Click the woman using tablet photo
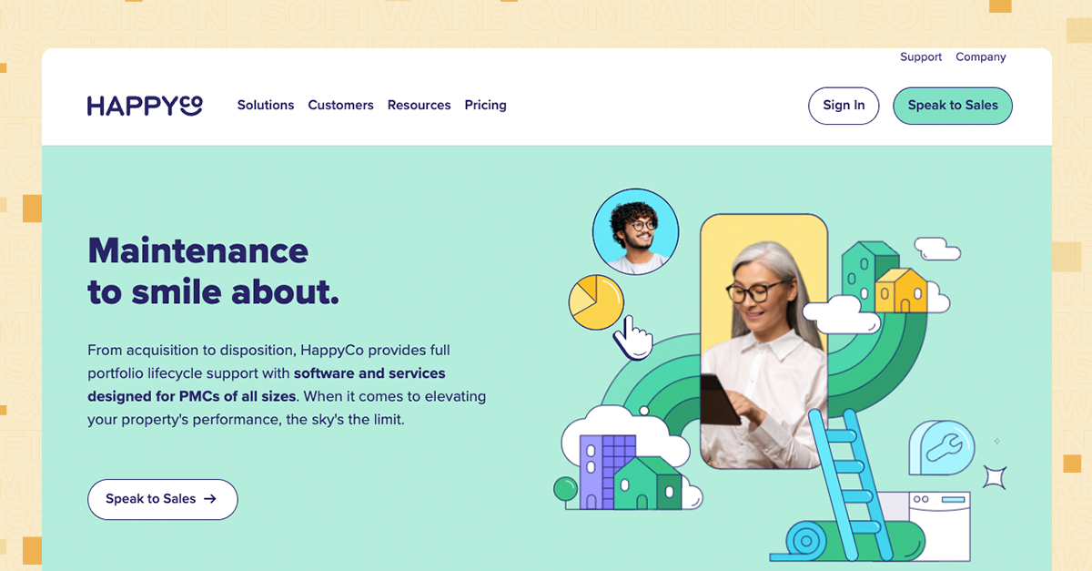This screenshot has width=1092, height=571. click(x=764, y=346)
